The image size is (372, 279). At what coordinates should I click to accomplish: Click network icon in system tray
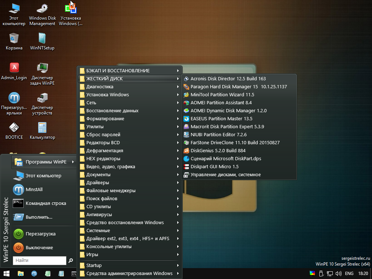[330, 274]
